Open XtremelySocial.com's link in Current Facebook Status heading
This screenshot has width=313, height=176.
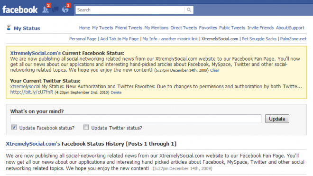36,53
